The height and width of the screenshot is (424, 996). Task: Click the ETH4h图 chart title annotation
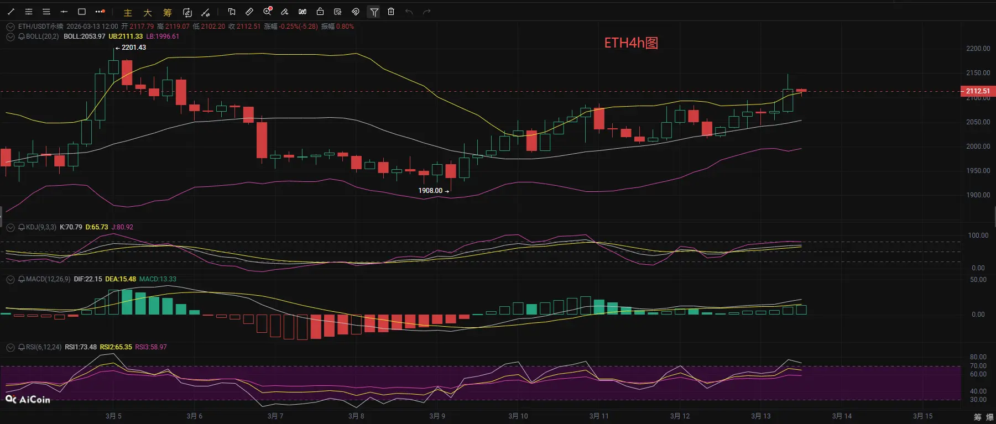pos(631,43)
